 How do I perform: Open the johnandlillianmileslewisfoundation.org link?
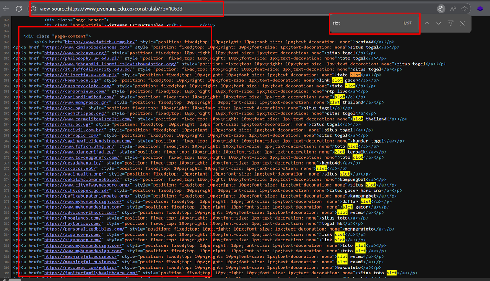click(111, 64)
